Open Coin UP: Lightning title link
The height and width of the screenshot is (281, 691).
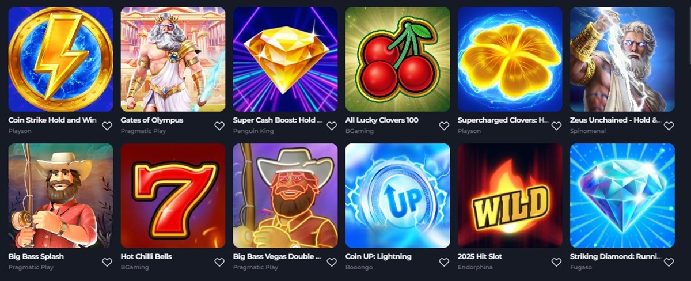(x=378, y=256)
